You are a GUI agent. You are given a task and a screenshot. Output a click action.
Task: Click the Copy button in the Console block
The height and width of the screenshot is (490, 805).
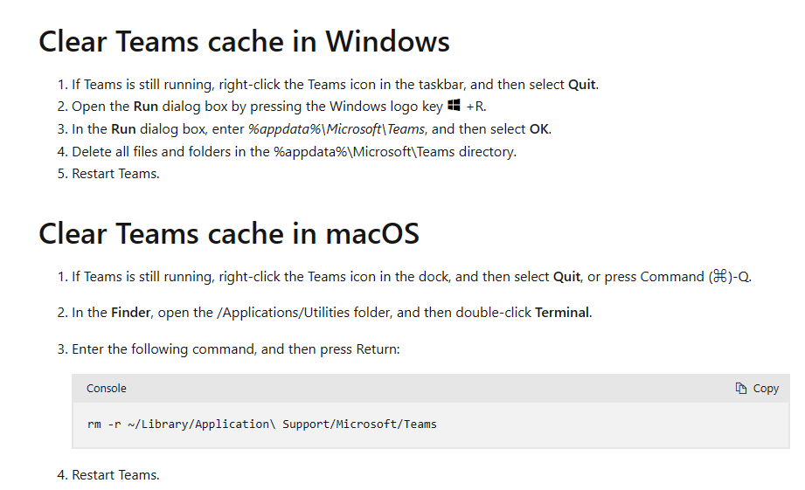(757, 389)
